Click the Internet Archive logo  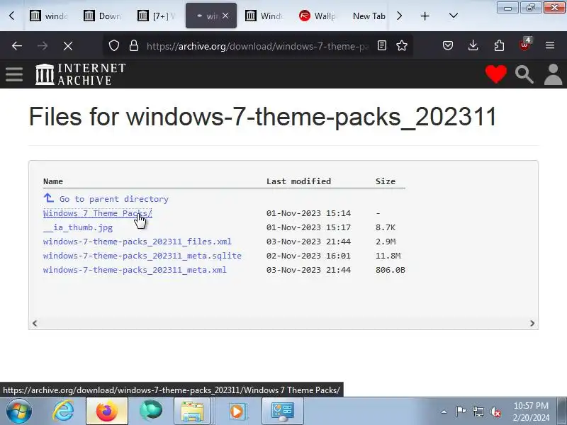click(x=80, y=74)
